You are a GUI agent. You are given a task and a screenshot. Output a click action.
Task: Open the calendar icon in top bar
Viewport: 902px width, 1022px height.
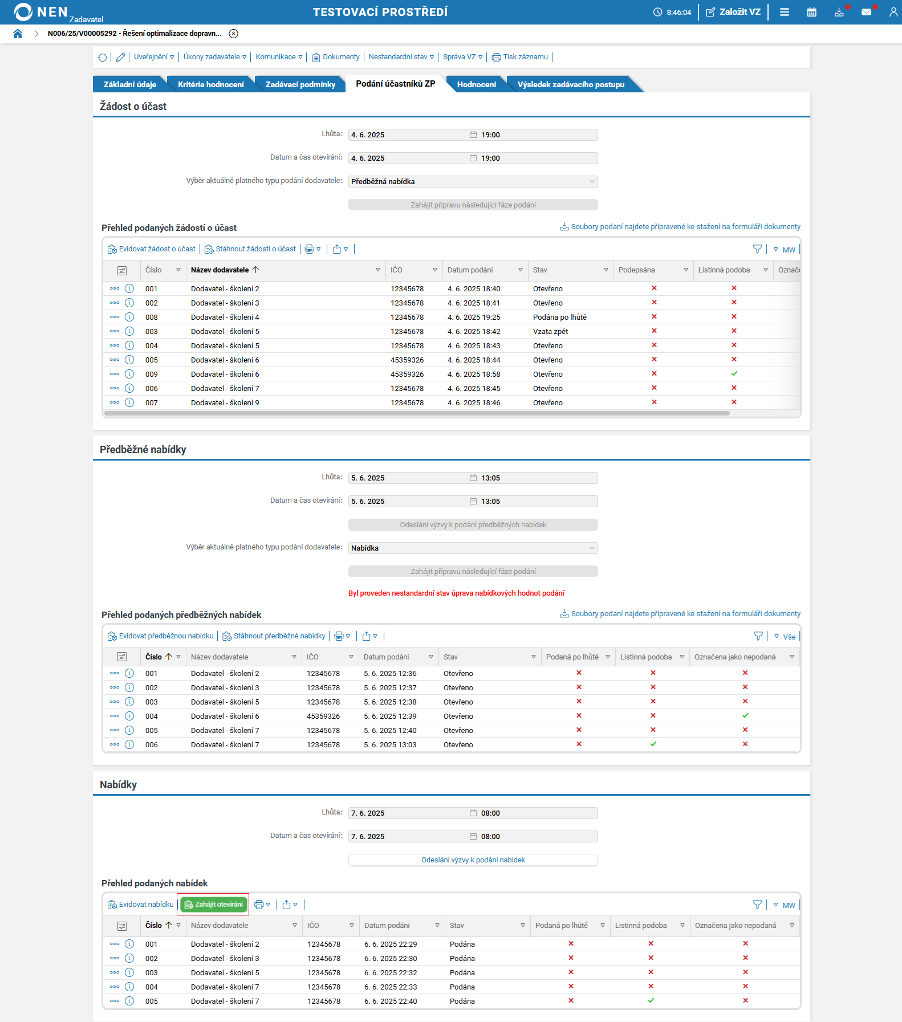click(x=811, y=12)
